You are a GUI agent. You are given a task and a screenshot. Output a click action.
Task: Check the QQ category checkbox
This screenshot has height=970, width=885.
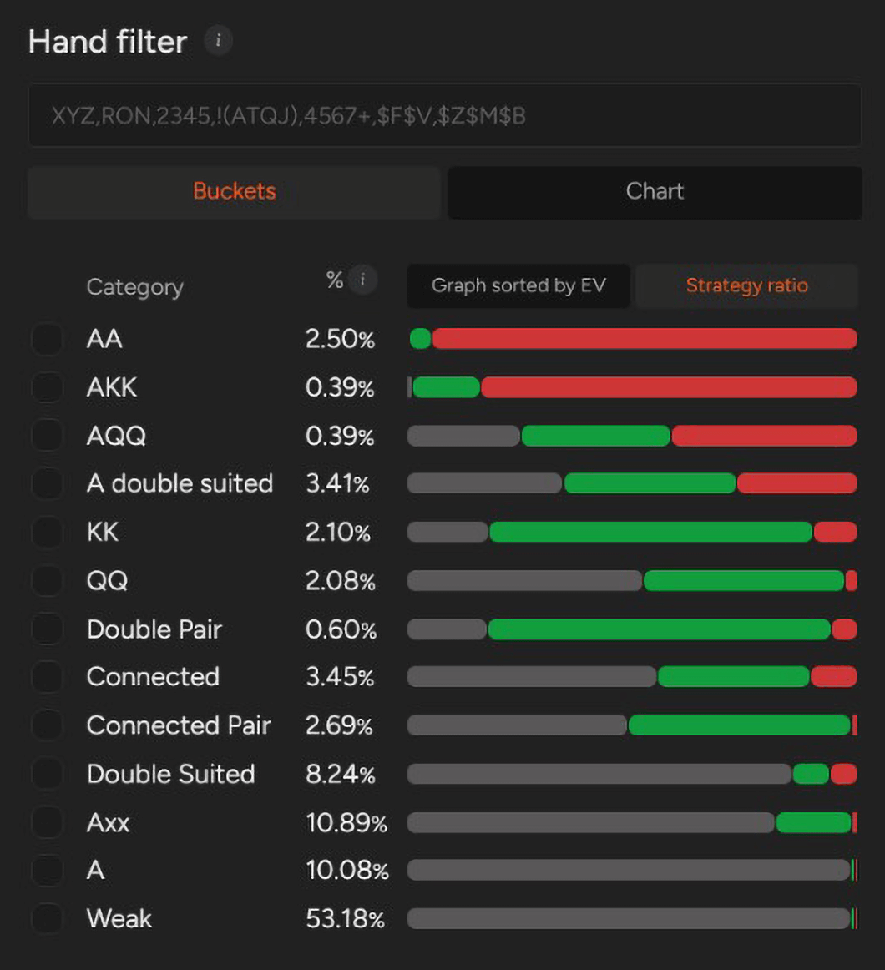coord(47,580)
